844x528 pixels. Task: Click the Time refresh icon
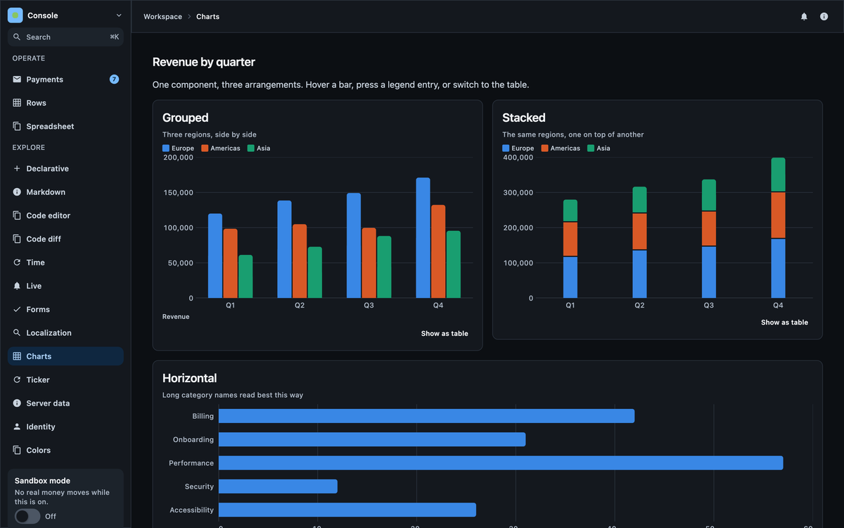[17, 263]
